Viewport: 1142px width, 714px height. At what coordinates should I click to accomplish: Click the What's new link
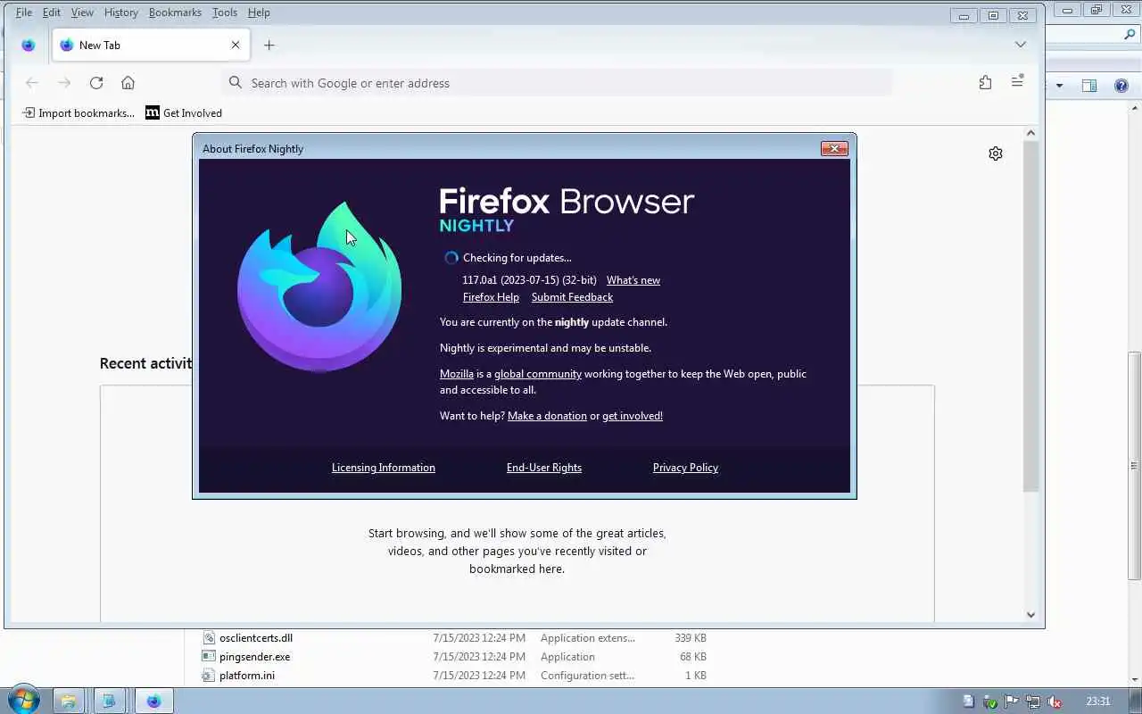pos(633,280)
